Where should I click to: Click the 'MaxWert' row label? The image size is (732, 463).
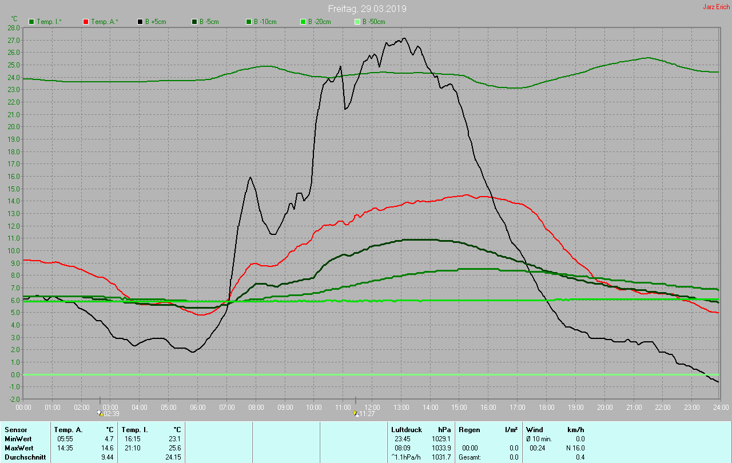(x=18, y=448)
